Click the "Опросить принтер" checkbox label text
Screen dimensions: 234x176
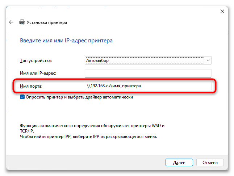coord(79,97)
